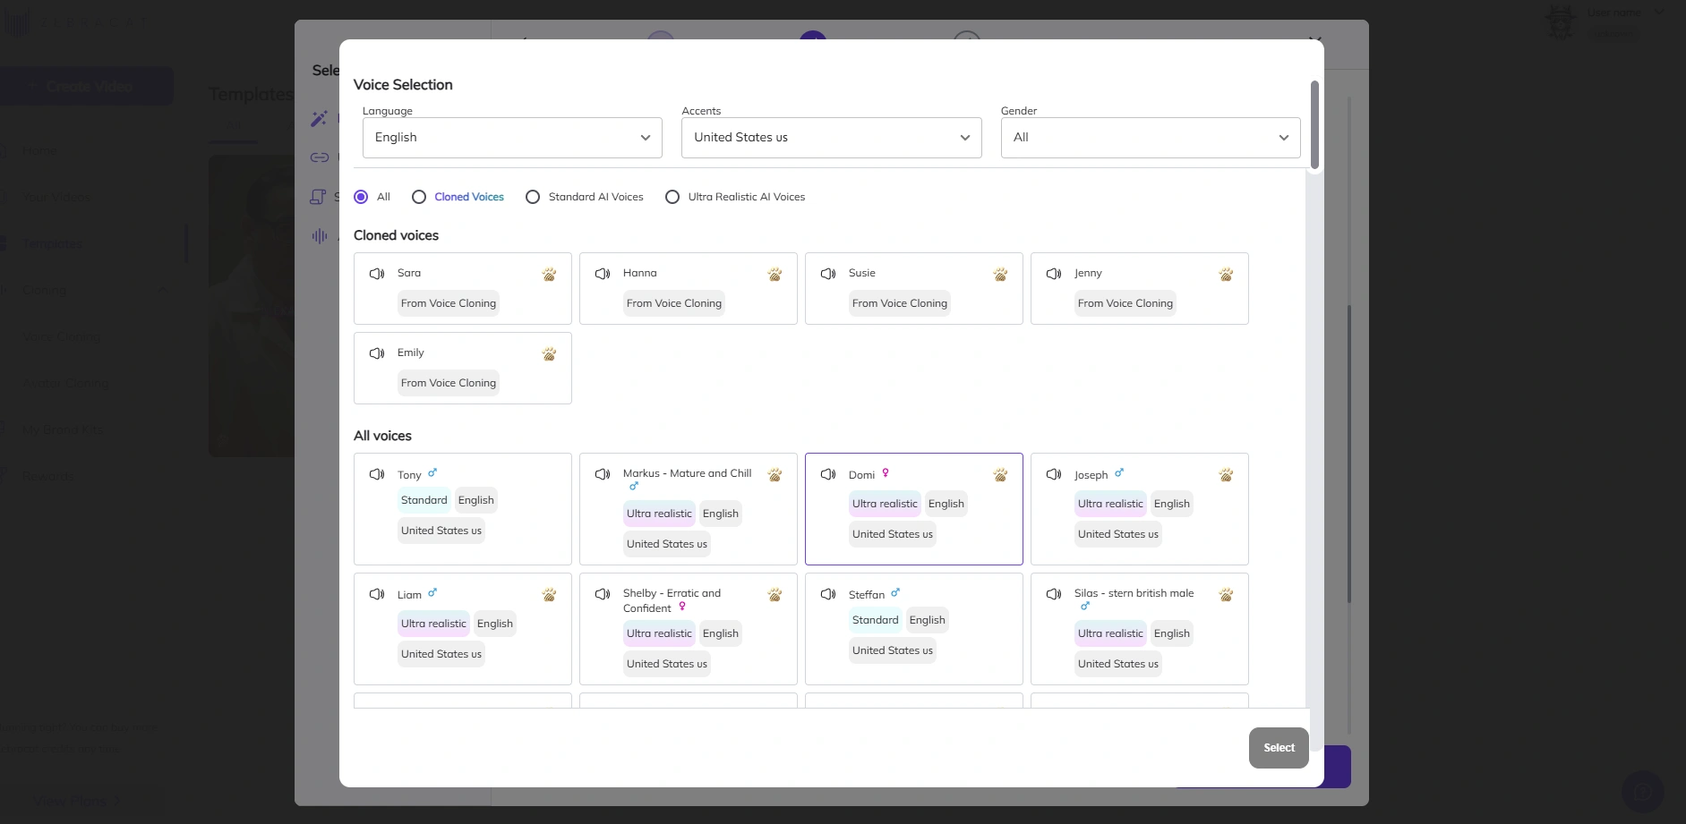Click the Select button to confirm voice
Image resolution: width=1686 pixels, height=824 pixels.
point(1279,748)
